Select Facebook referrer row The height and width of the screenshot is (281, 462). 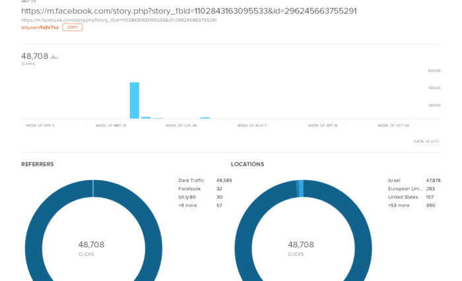[201, 189]
